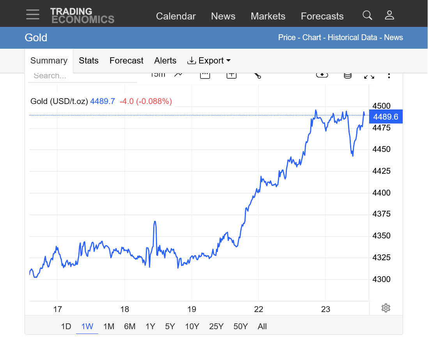Open the 15m interval selector
428x351 pixels.
pos(158,75)
